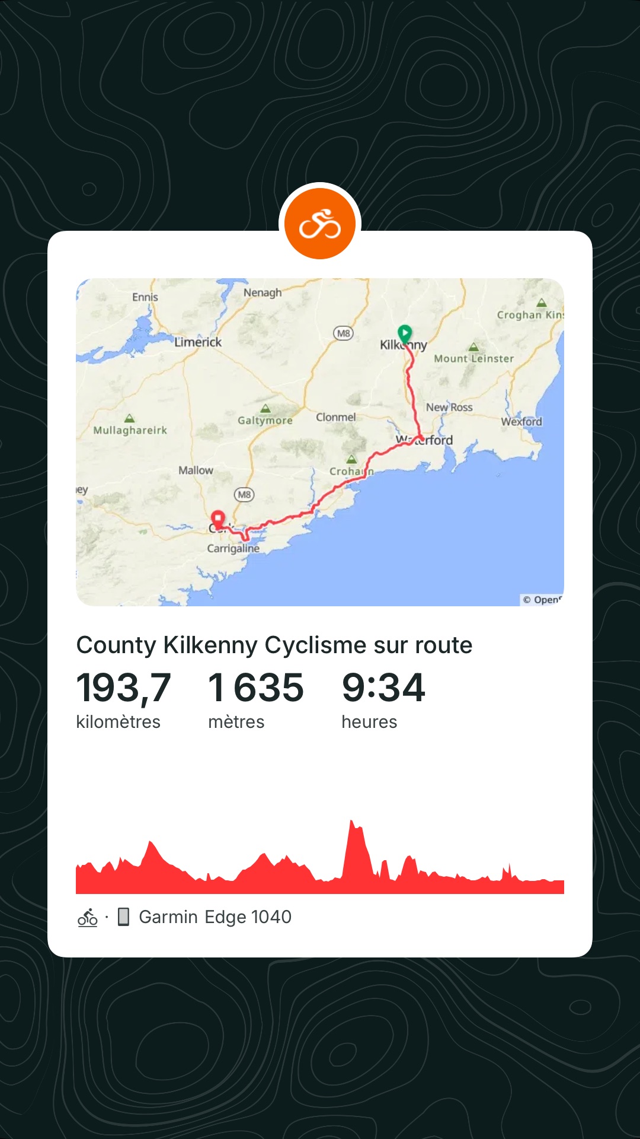
Task: Open the County Kilkenny Cyclisme sur route title
Action: pos(274,645)
